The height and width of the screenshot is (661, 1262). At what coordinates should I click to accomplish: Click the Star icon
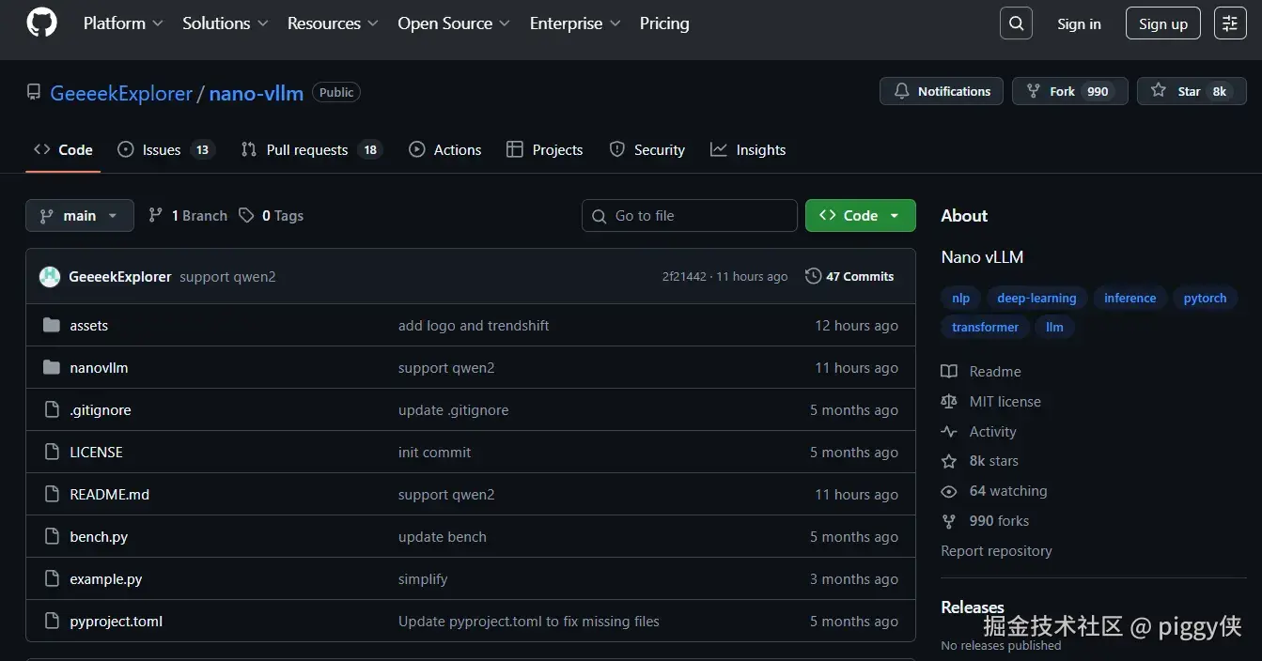pos(1160,91)
